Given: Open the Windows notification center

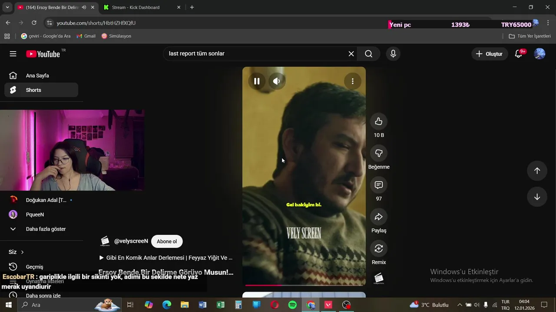Looking at the screenshot, I should coord(544,305).
